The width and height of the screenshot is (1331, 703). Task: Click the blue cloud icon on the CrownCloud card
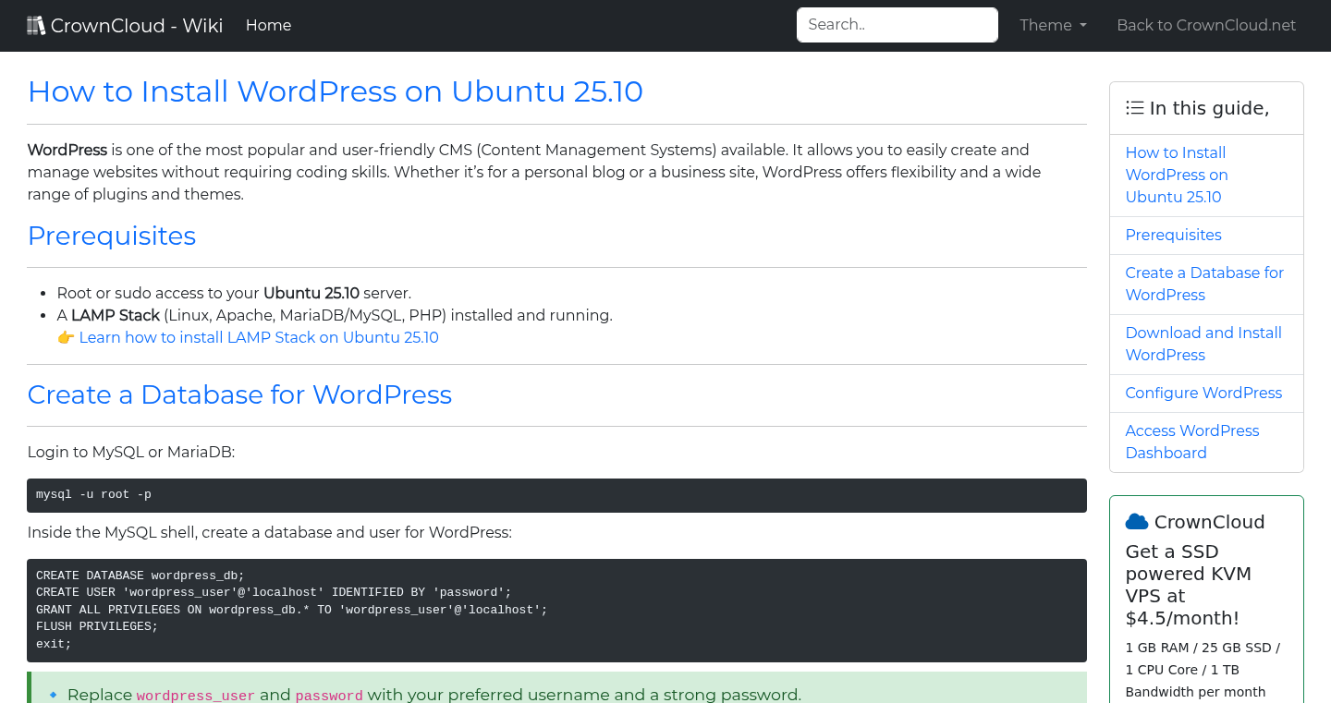point(1139,521)
